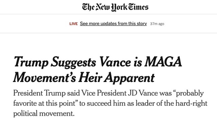Click "President Trump" at the start of the summary

tap(39, 93)
